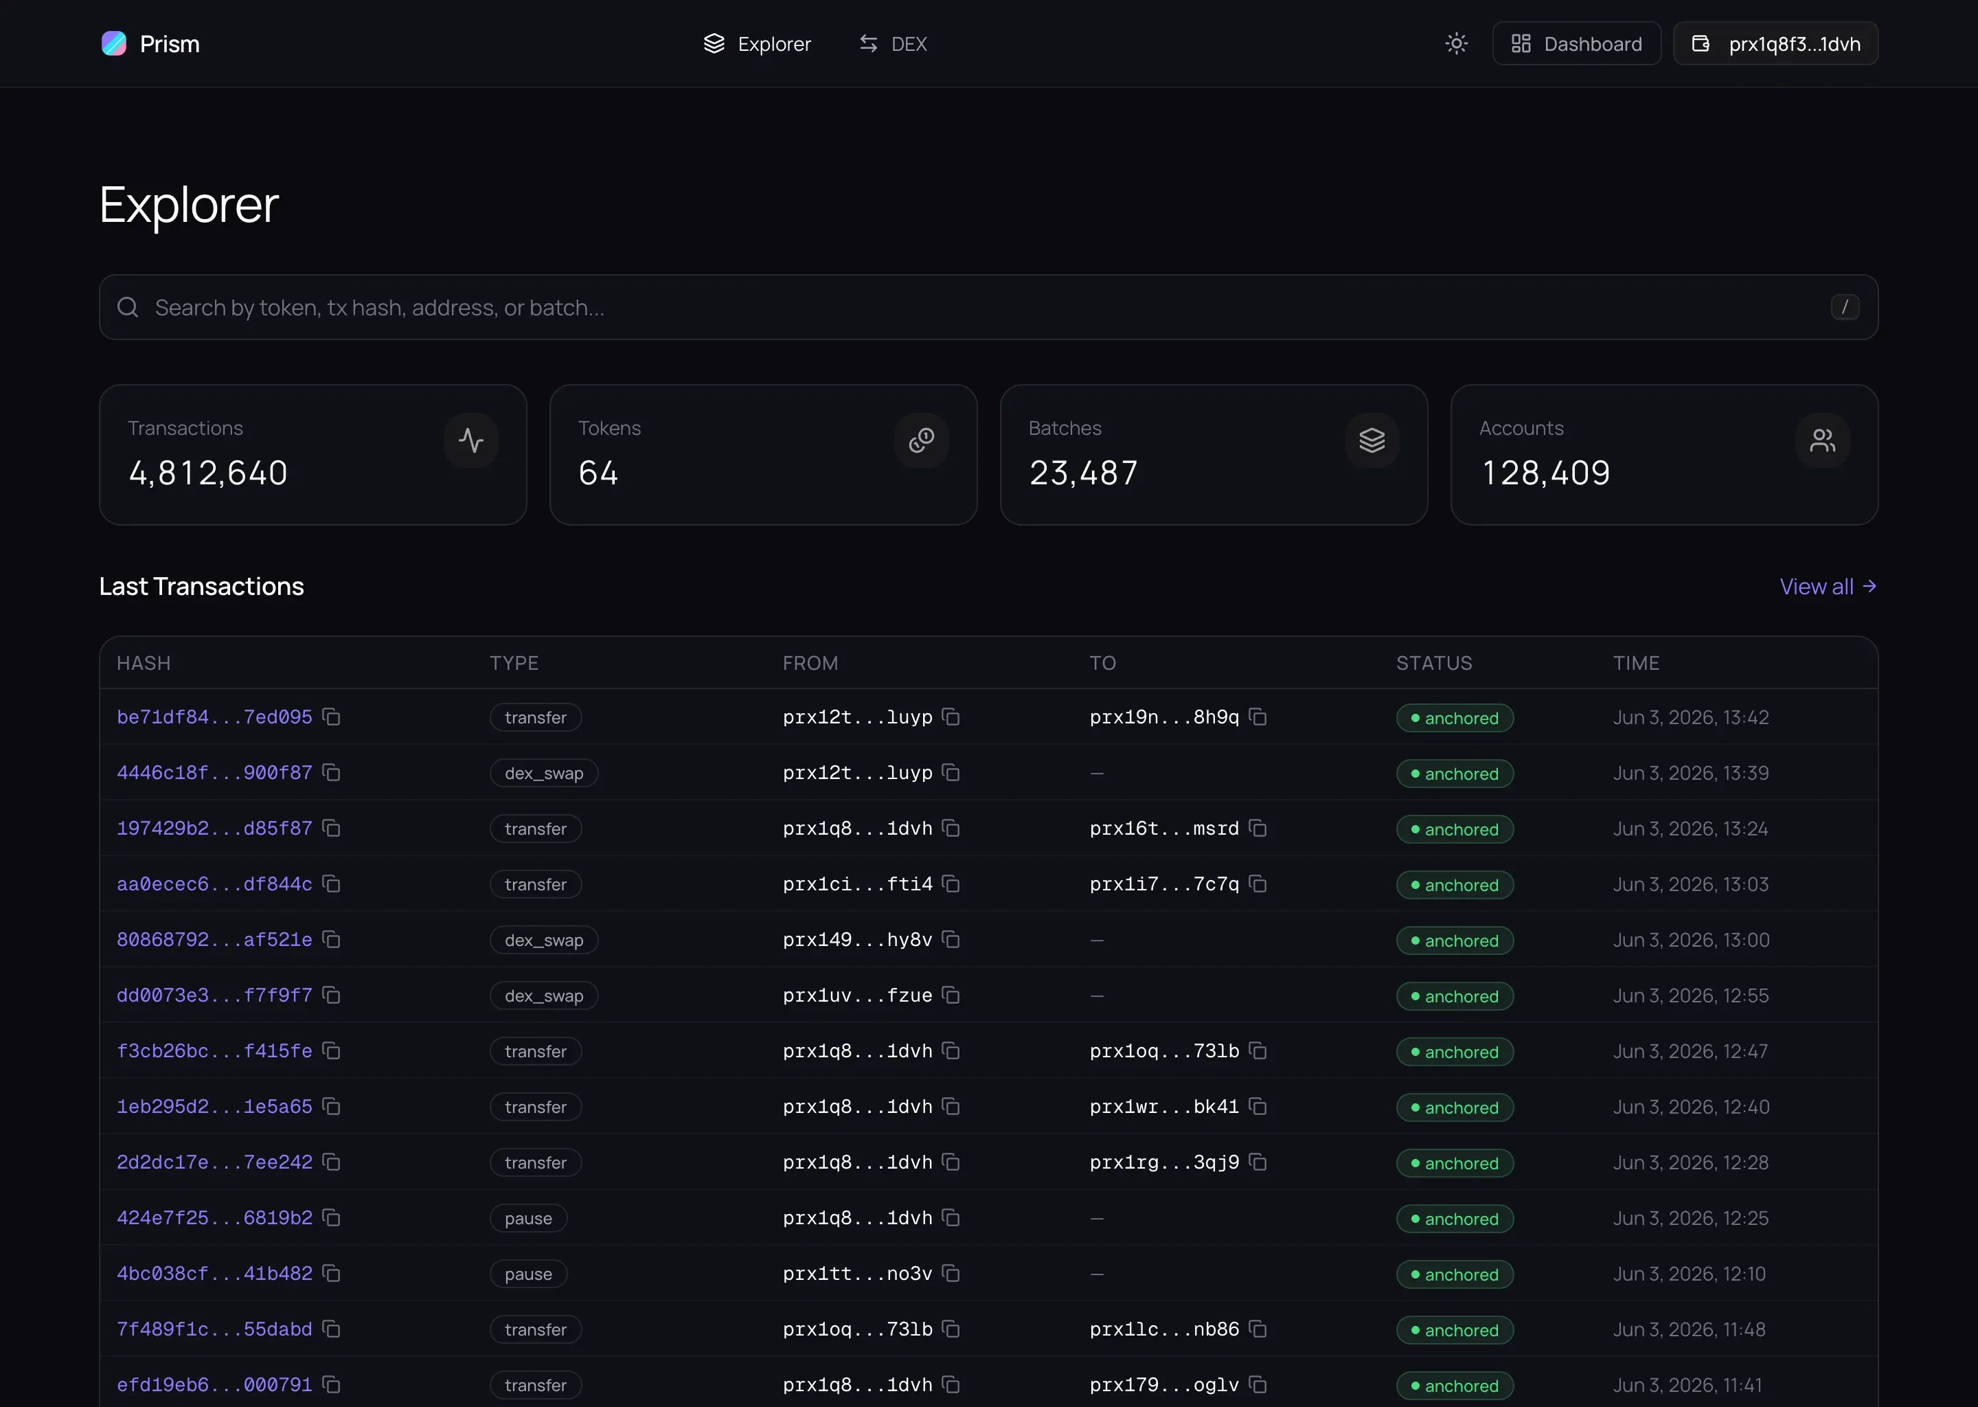This screenshot has width=1978, height=1407.
Task: Click the search magnifier icon
Action: point(127,306)
